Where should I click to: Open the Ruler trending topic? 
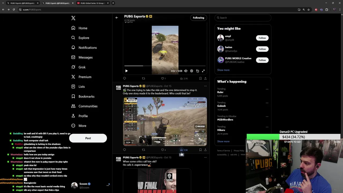[x=220, y=92]
